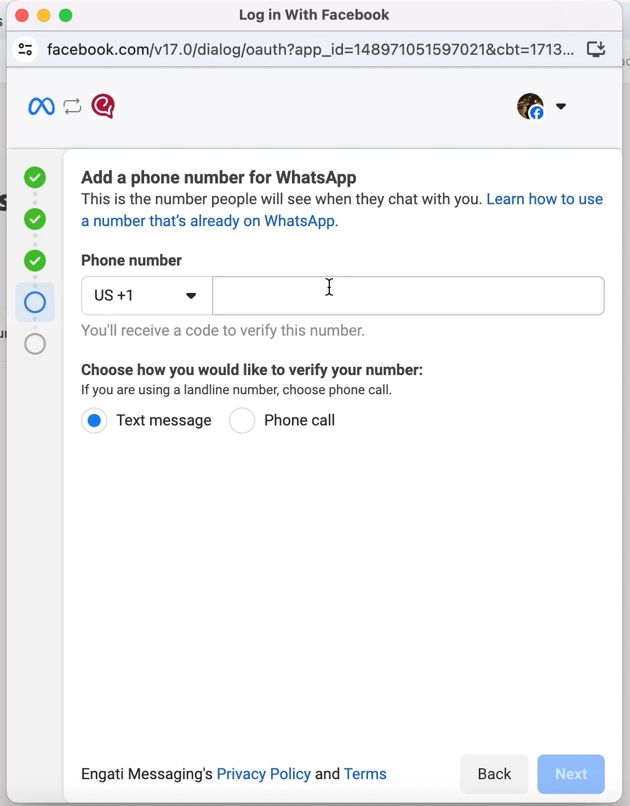The height and width of the screenshot is (806, 630).
Task: Focus the phone number input field
Action: (408, 296)
